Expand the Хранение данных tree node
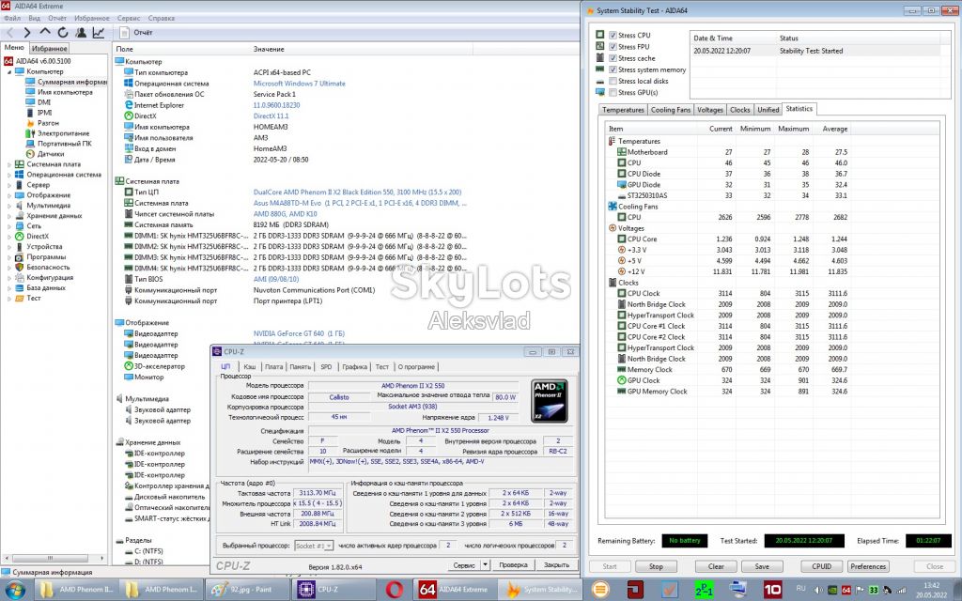 [9, 216]
